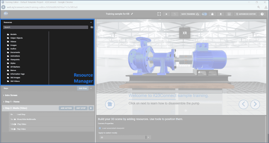Click the add folder icon beside the Search field

coord(92,27)
